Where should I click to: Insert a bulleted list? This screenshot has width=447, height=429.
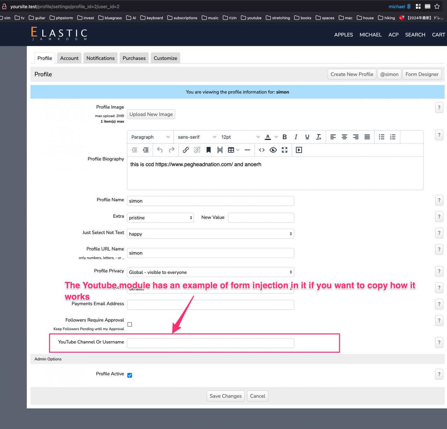pos(381,137)
